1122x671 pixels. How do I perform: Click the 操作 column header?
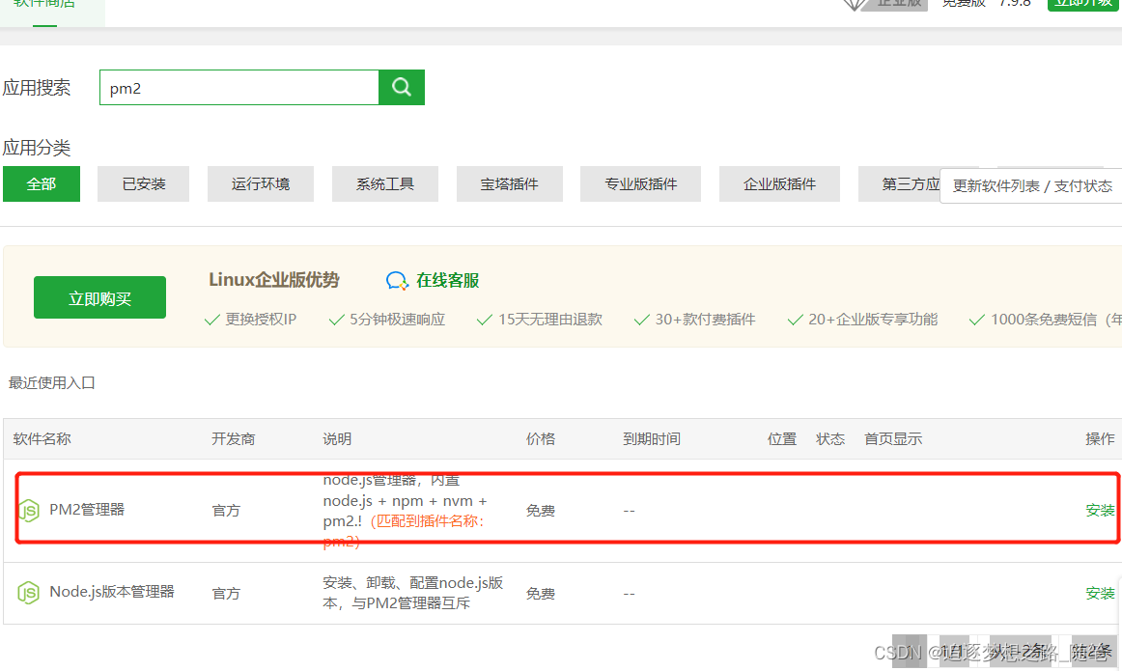[1100, 438]
